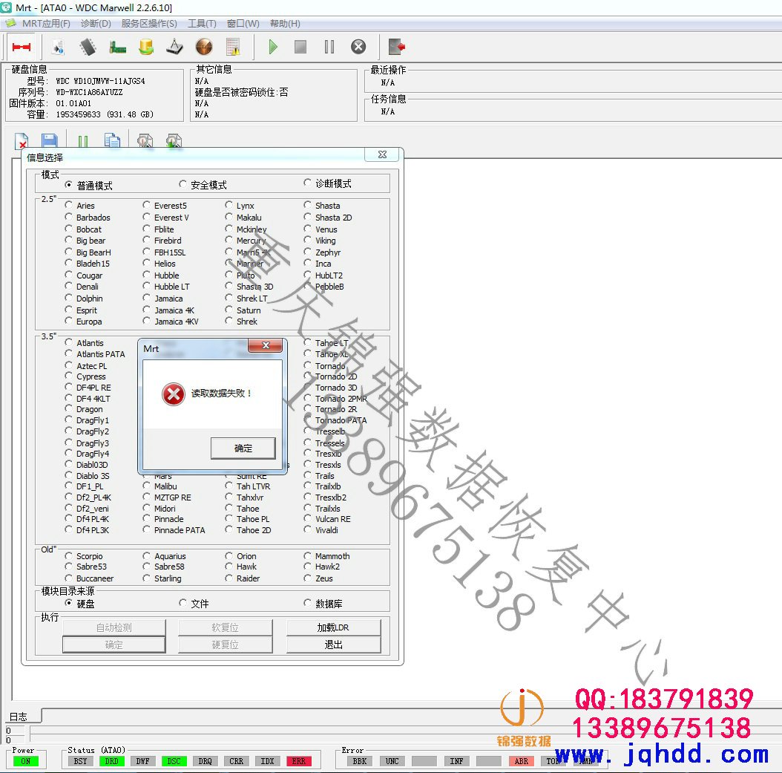The width and height of the screenshot is (782, 773).
Task: Click the green play start button
Action: 273,47
